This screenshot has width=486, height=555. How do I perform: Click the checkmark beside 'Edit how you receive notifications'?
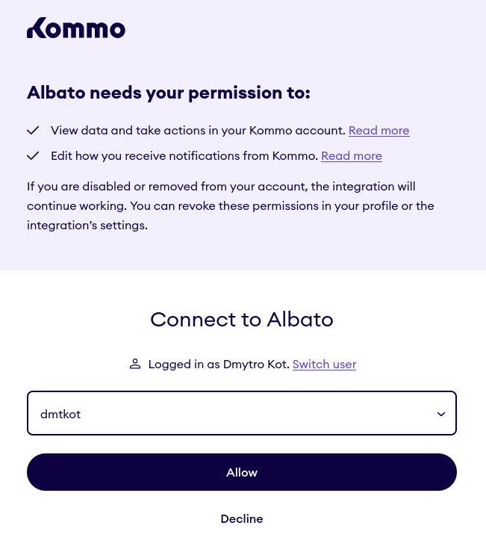(x=33, y=155)
